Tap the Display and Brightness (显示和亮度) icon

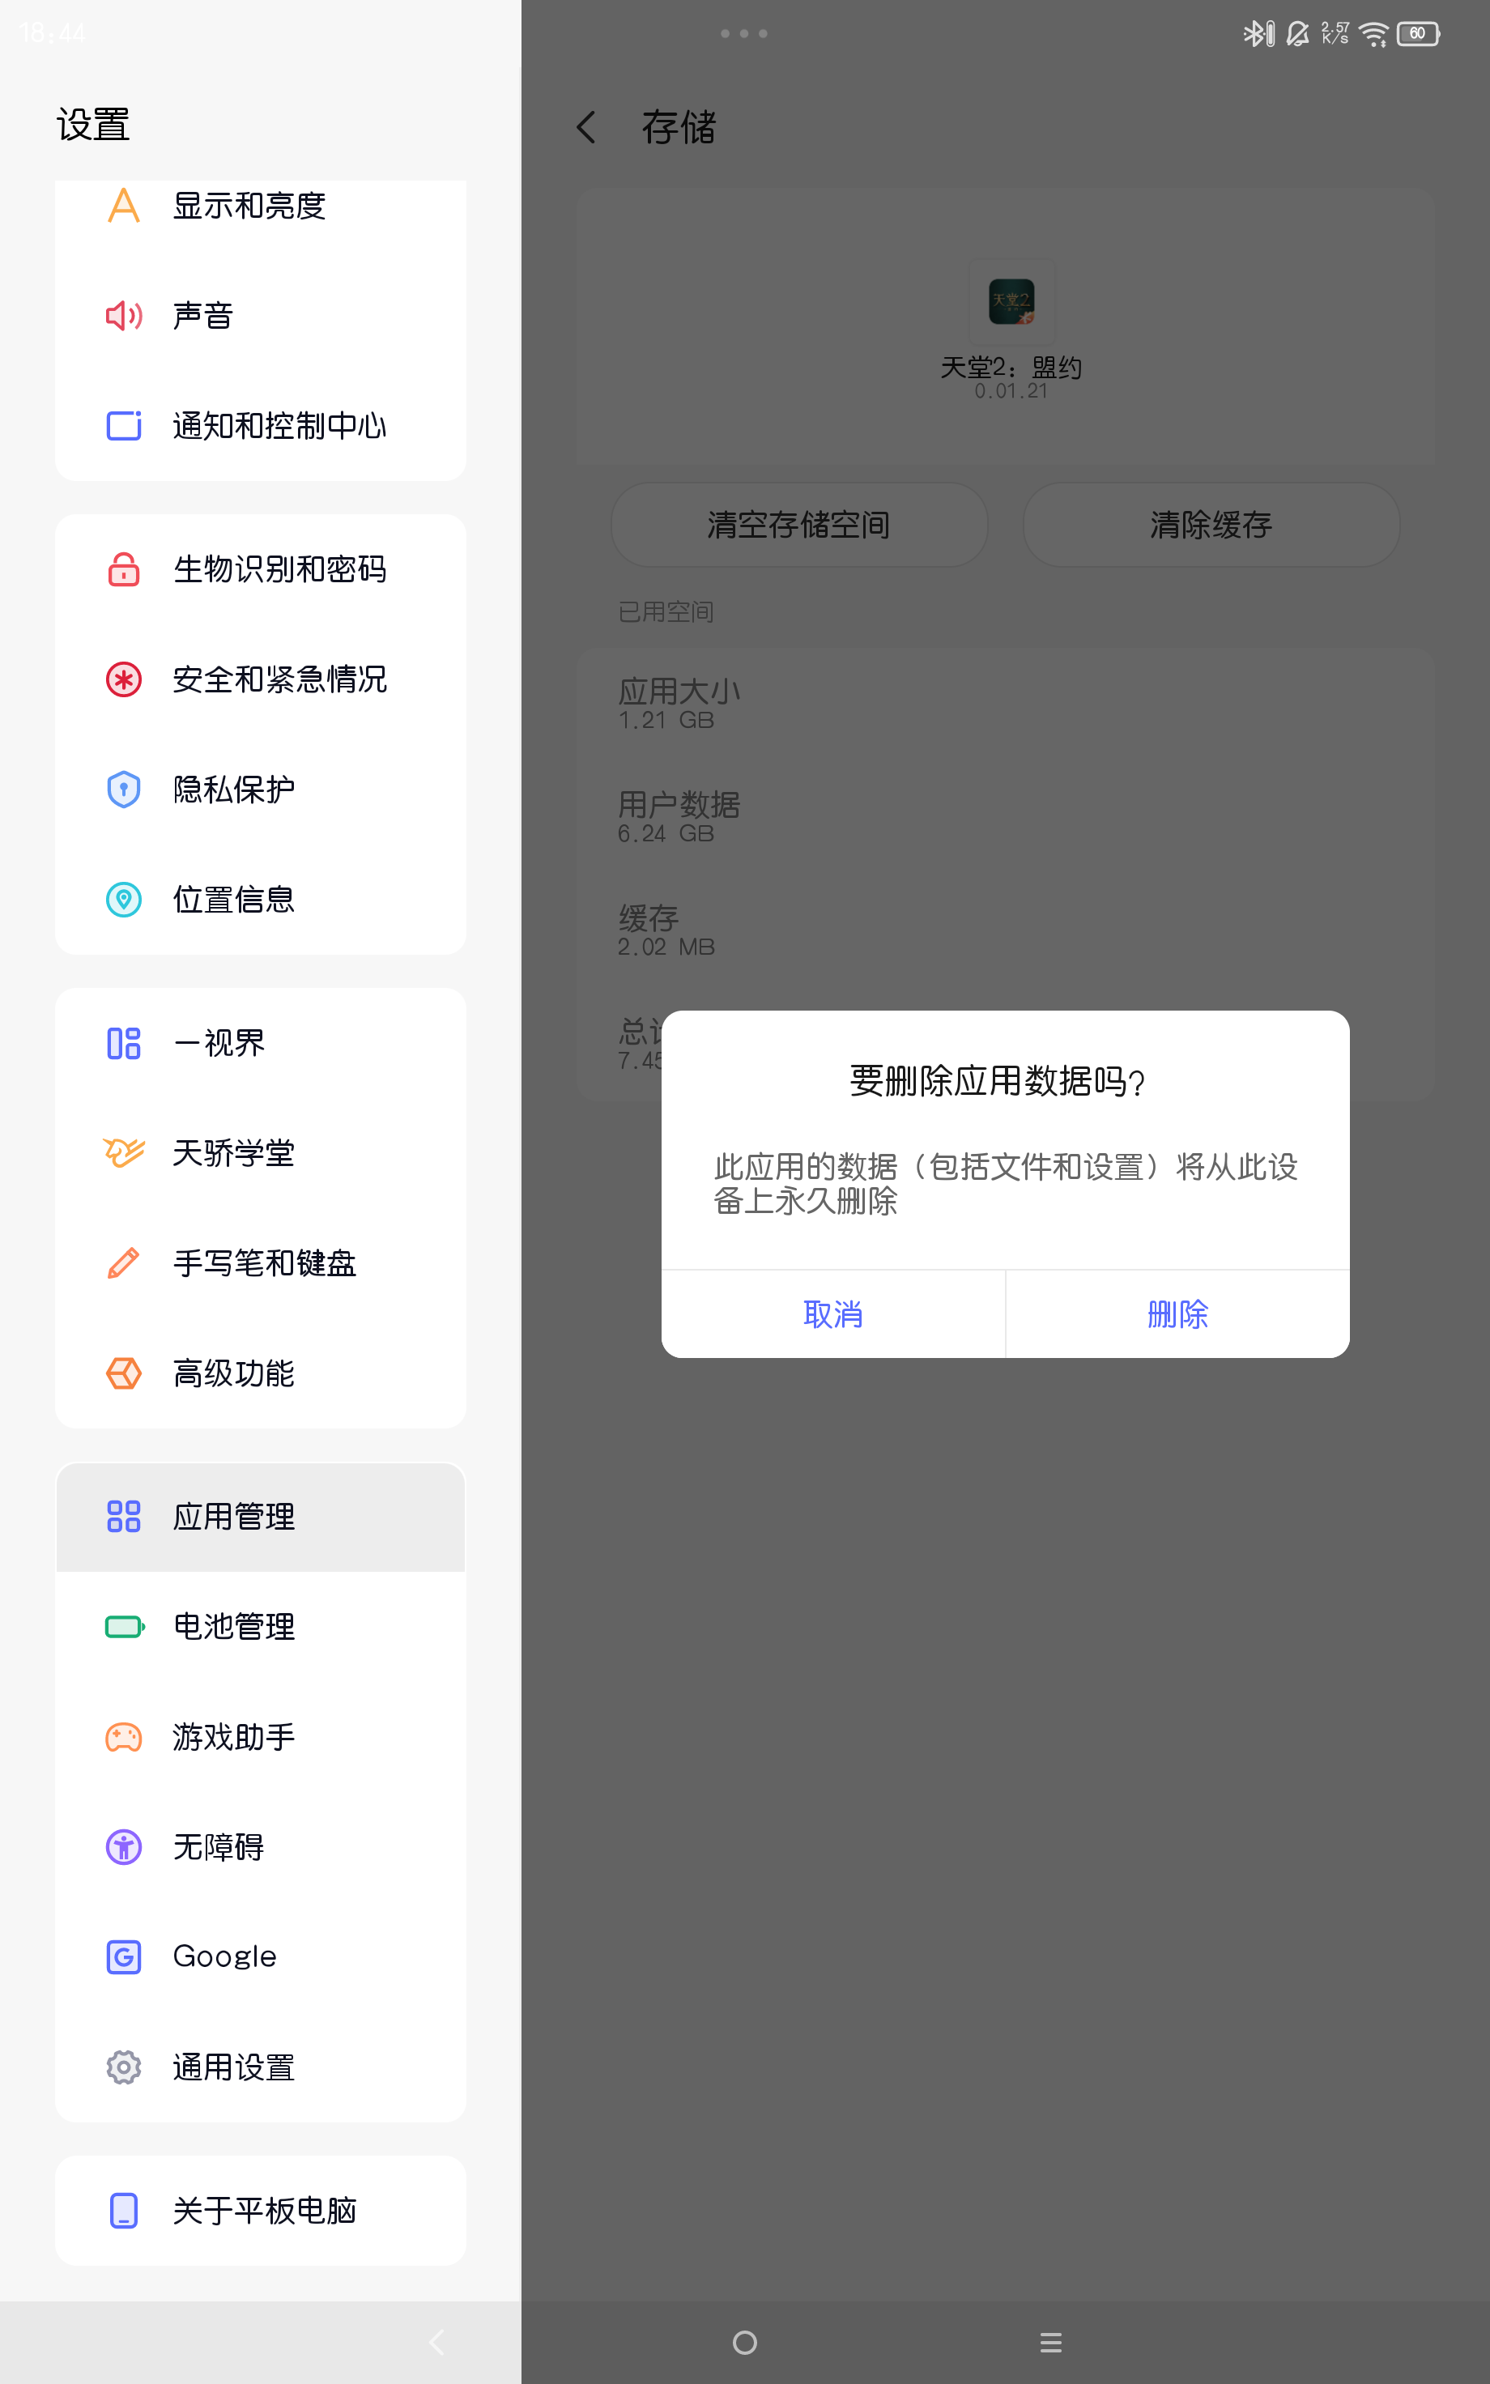point(123,205)
